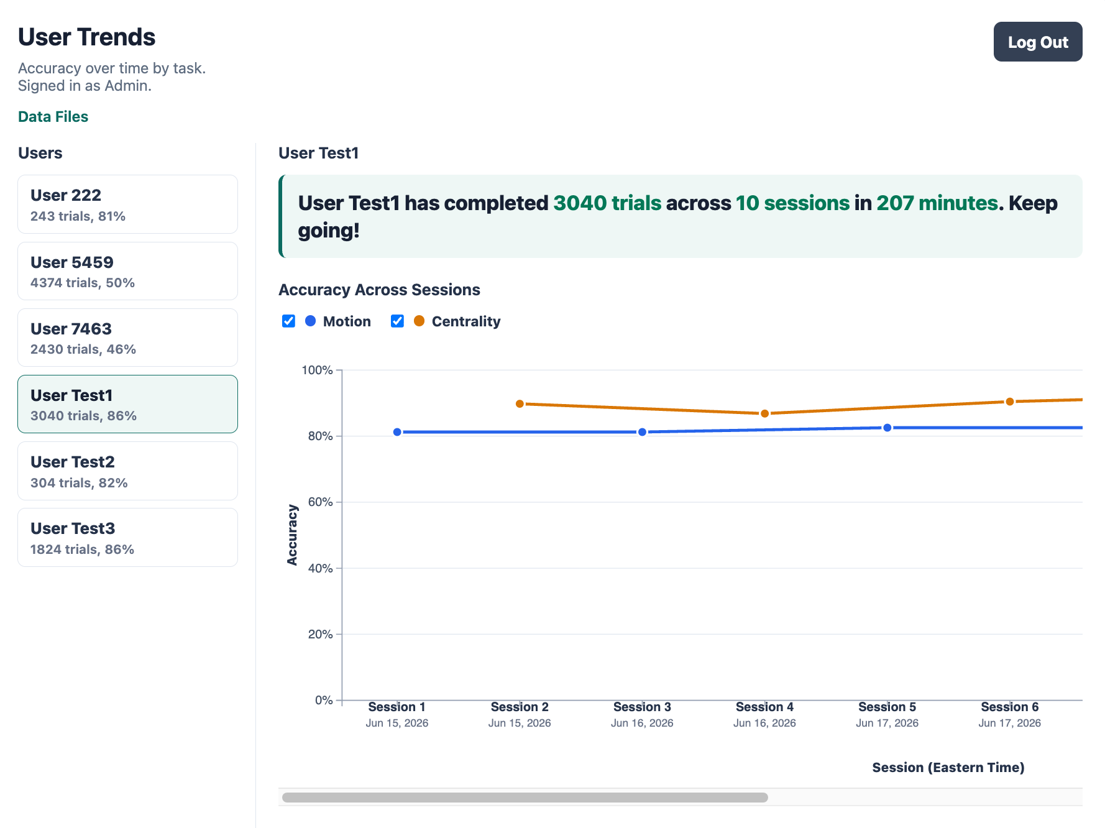The height and width of the screenshot is (828, 1105).
Task: Select User 7463 card
Action: coord(127,338)
